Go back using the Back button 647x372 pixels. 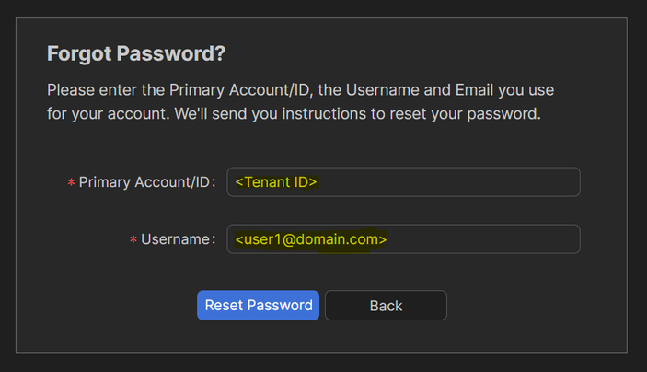386,306
